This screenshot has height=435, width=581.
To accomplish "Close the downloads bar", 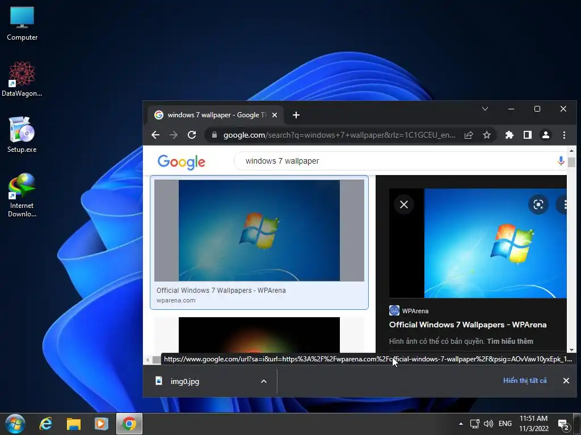I will point(566,381).
